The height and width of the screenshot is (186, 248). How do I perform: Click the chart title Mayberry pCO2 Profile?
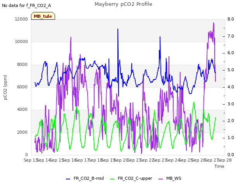pos(123,4)
